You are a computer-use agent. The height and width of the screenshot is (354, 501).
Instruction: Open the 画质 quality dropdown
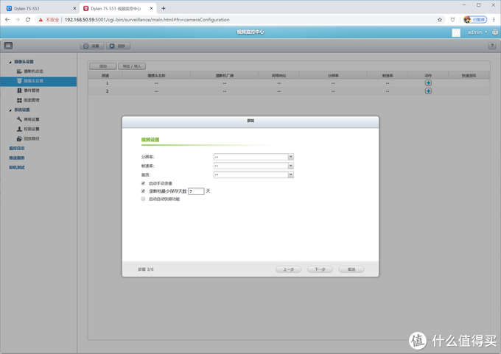coord(253,175)
